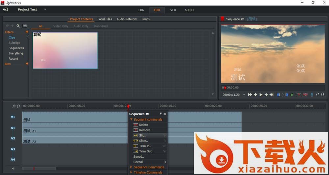Play the sequence
This screenshot has height=175, width=329.
pos(261,95)
